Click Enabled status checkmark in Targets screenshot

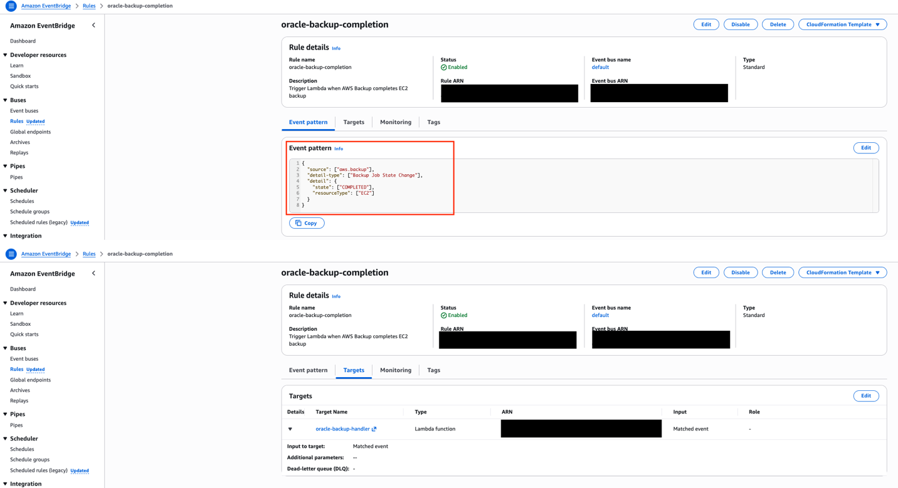pyautogui.click(x=444, y=315)
